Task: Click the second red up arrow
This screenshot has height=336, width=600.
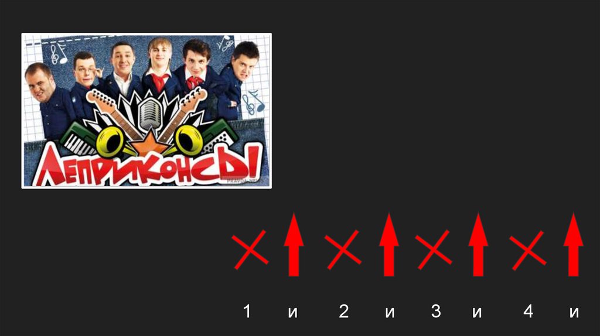Action: [x=389, y=244]
